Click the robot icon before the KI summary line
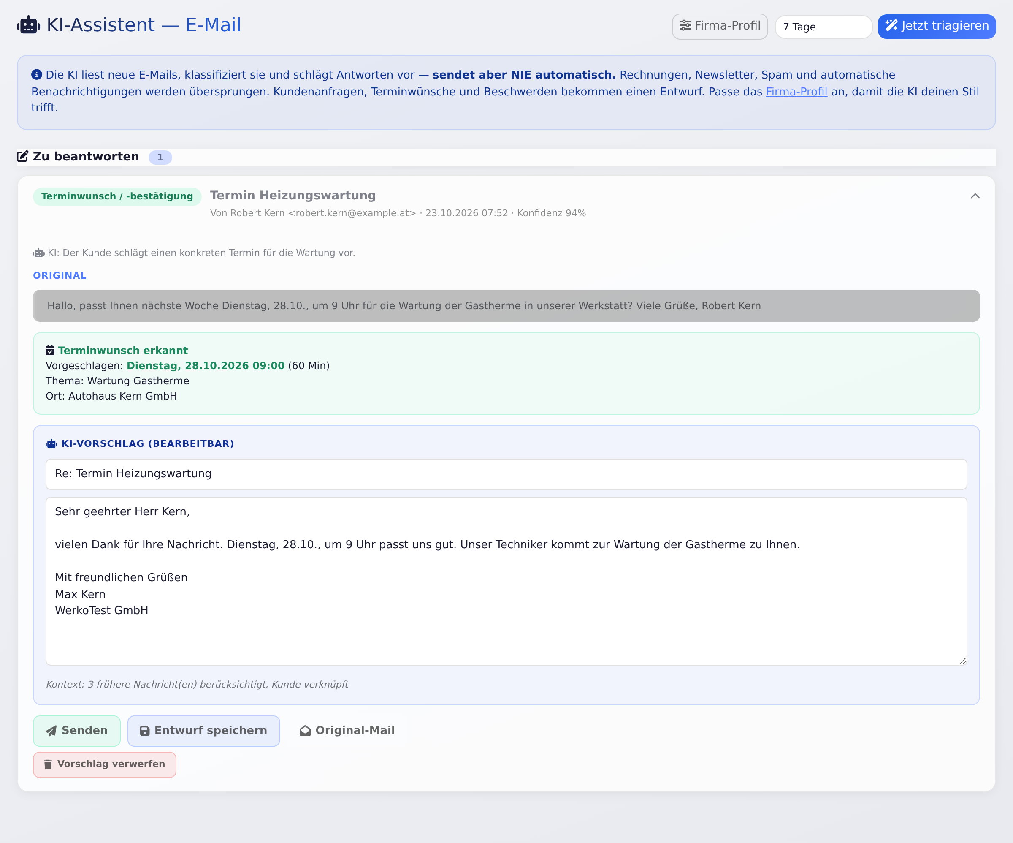The image size is (1013, 843). click(38, 253)
